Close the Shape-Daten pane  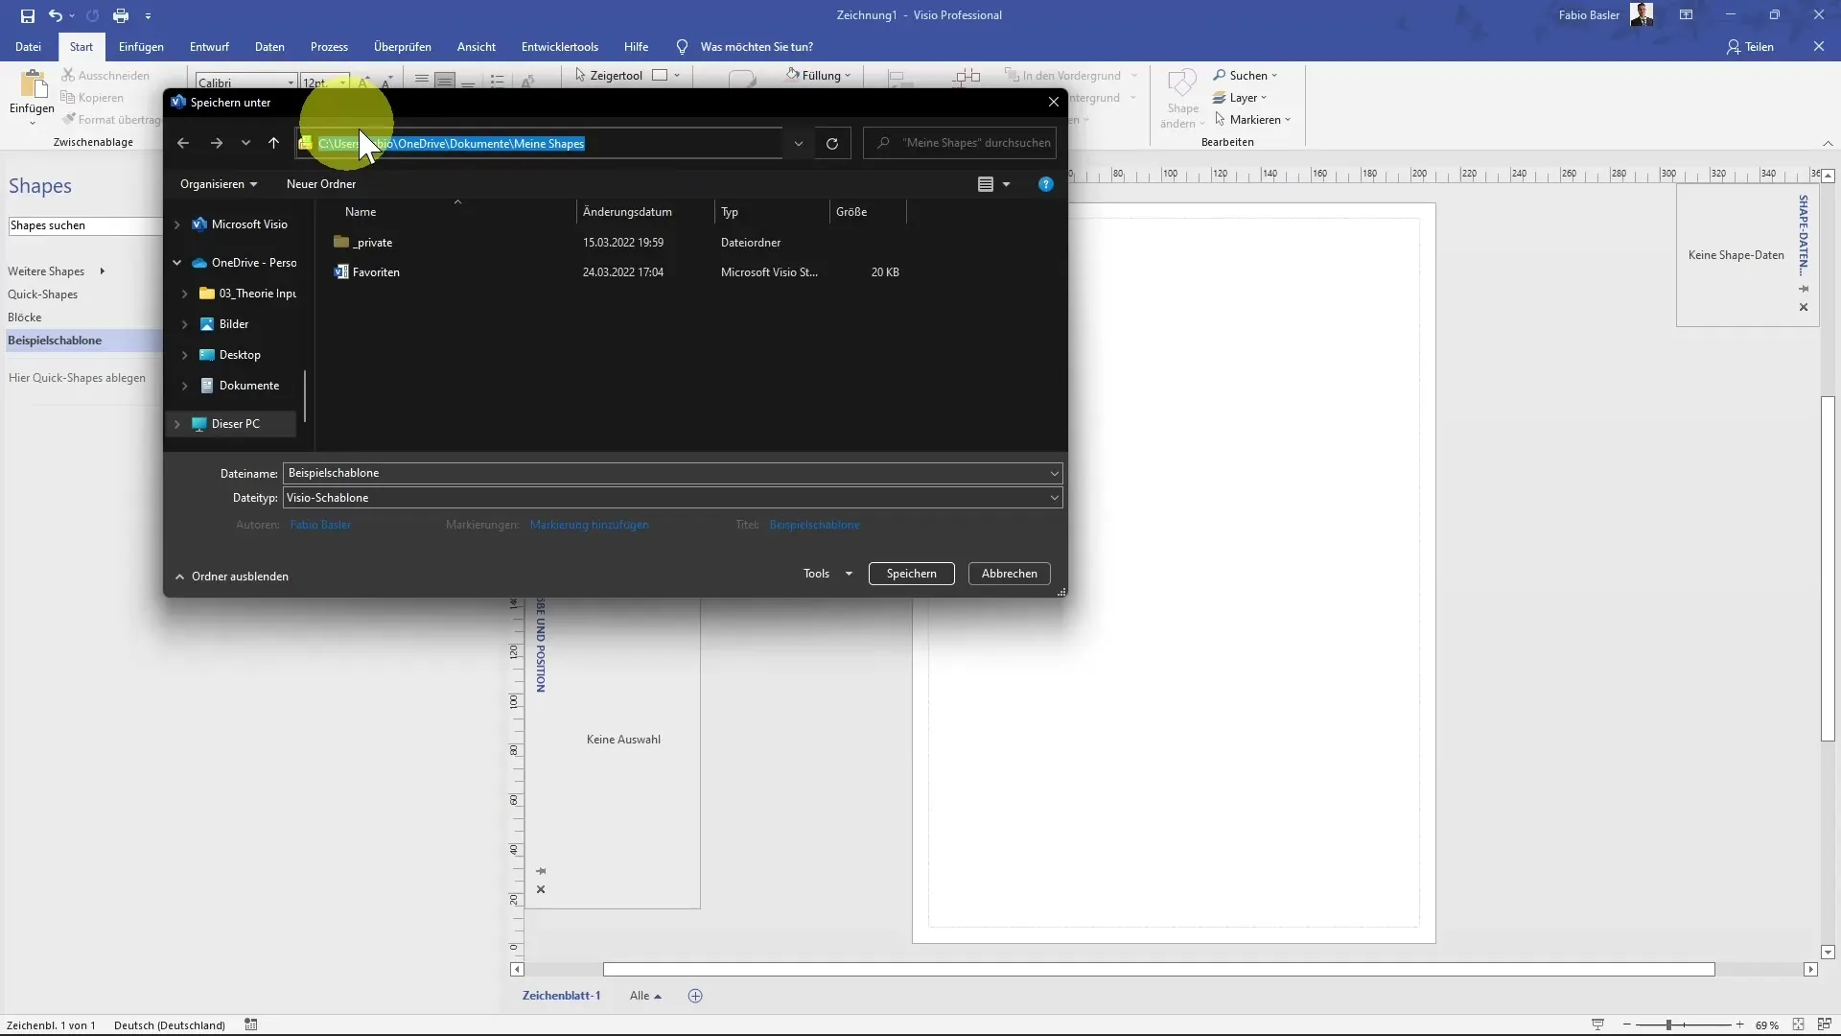point(1804,307)
